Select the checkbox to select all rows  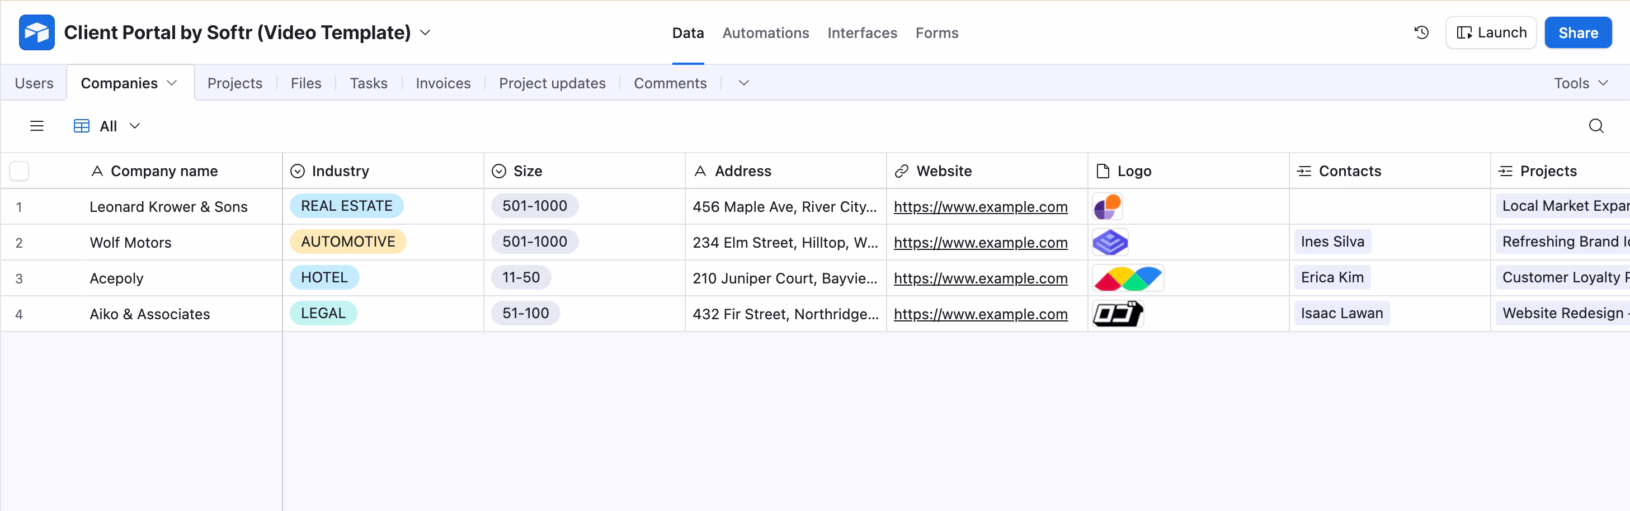tap(20, 171)
